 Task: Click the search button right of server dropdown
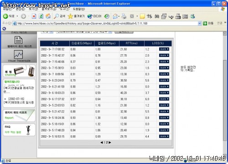click(124, 32)
